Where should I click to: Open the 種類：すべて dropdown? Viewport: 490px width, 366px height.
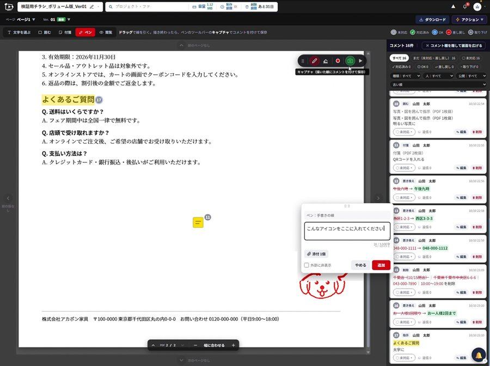click(x=405, y=76)
